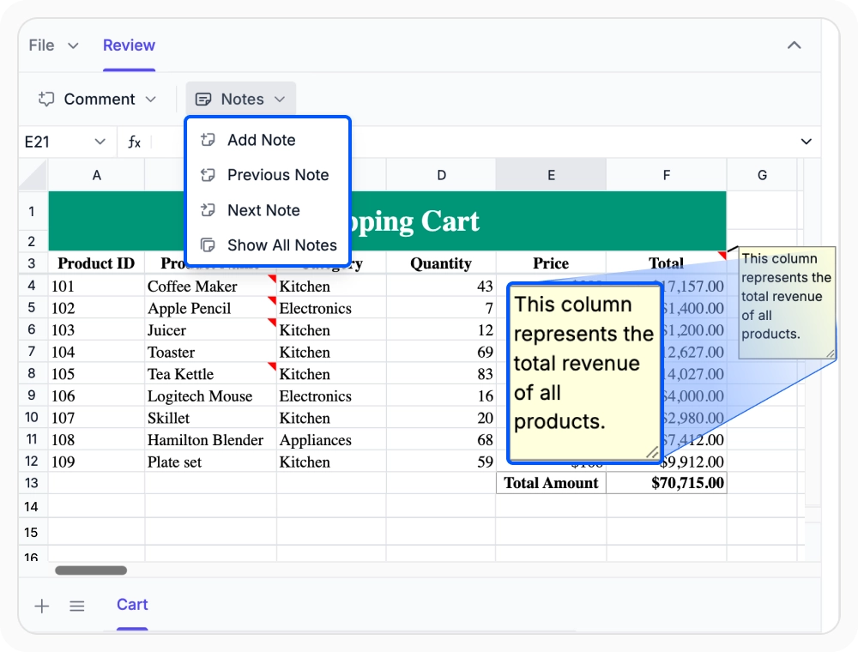Screen dimensions: 858x652
Task: Click the Previous Note icon
Action: point(208,175)
